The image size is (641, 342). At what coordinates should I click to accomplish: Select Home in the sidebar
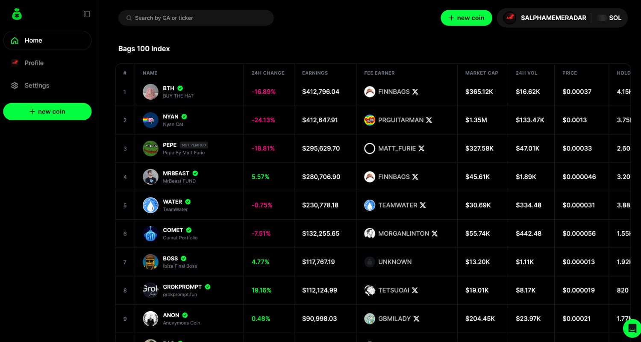(x=33, y=40)
